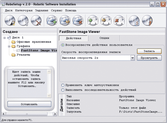Click the Графика folder icon
The height and width of the screenshot is (123, 167).
13,46
